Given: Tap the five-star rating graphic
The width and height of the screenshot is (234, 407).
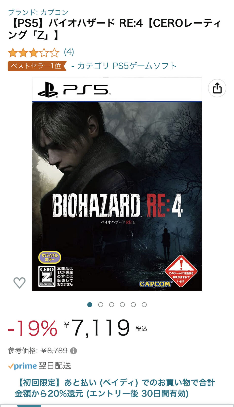Looking at the screenshot, I should click(x=33, y=53).
